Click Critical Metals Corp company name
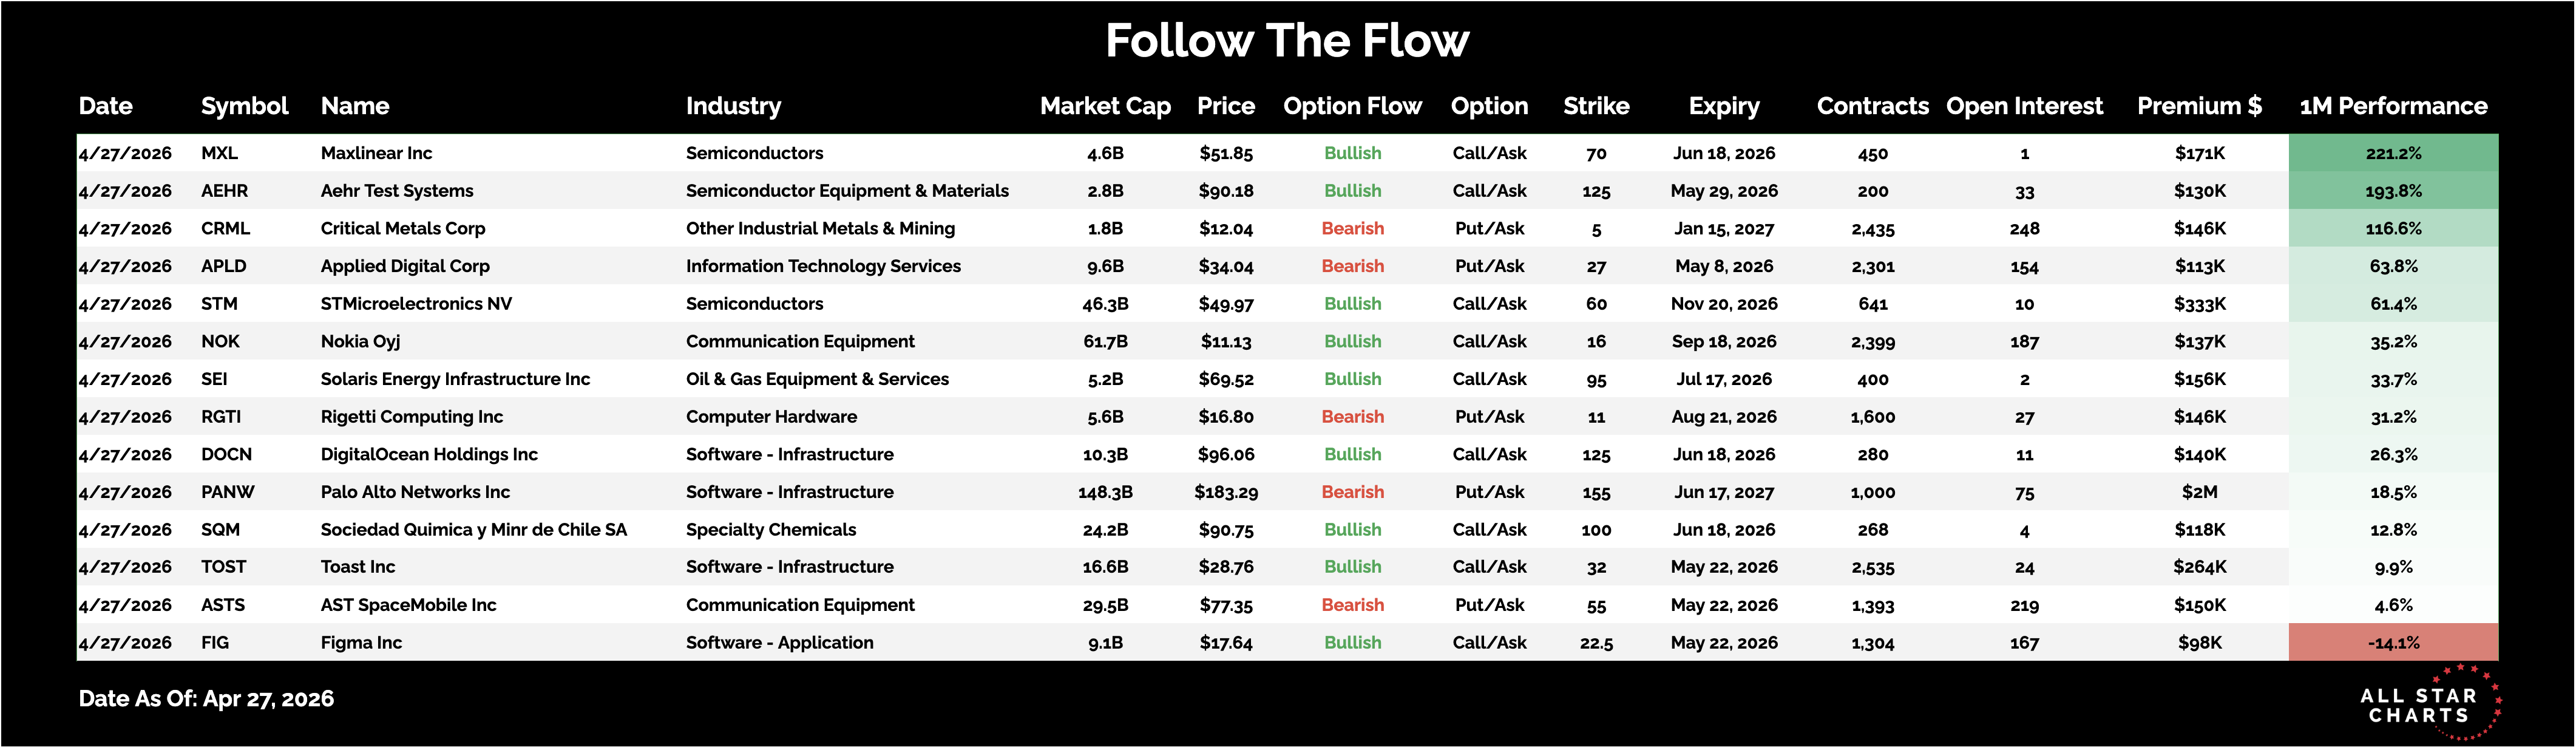The width and height of the screenshot is (2576, 747). pos(403,229)
